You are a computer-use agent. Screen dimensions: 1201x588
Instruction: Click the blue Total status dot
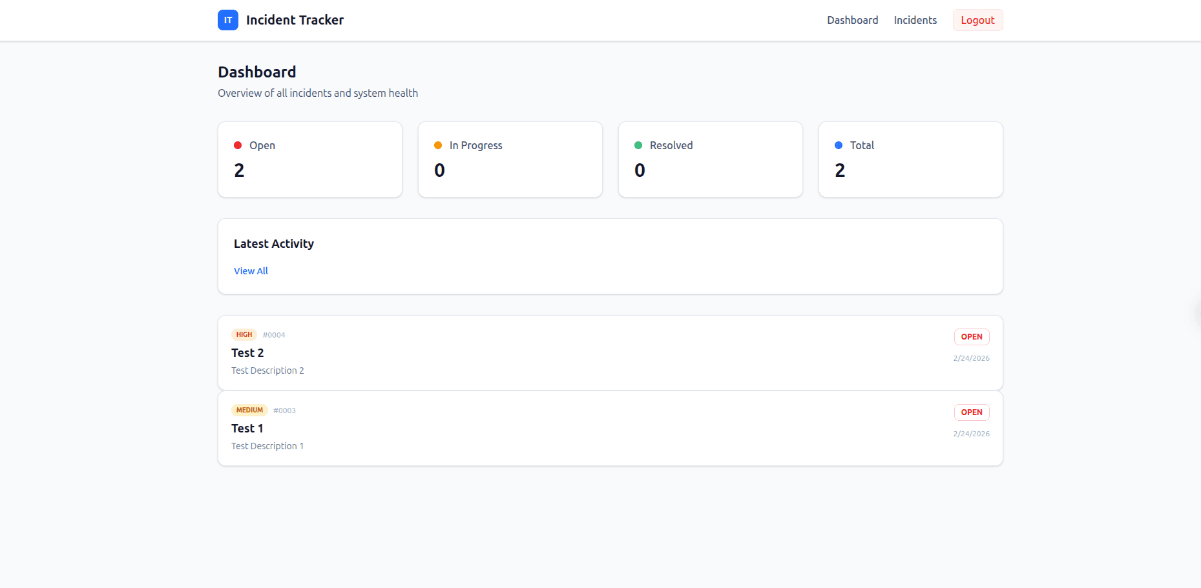coord(839,145)
